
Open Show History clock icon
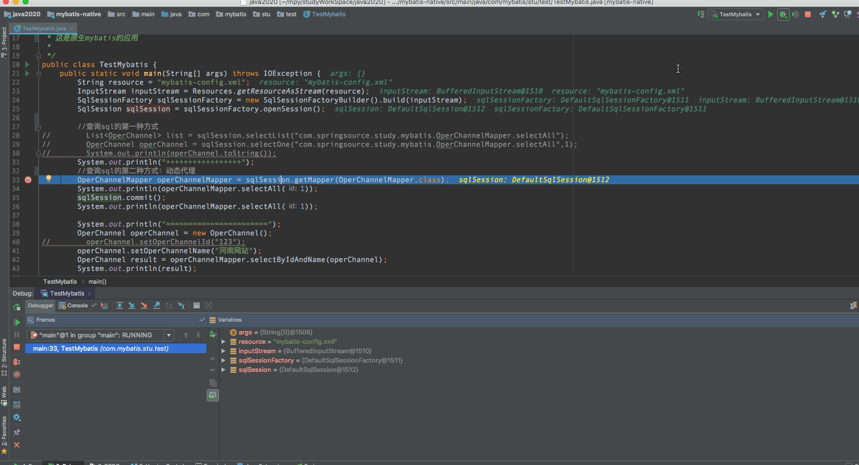coord(848,14)
